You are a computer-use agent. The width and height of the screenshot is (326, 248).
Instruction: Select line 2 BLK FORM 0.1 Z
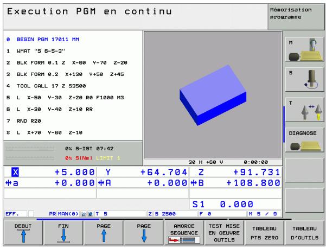67,62
